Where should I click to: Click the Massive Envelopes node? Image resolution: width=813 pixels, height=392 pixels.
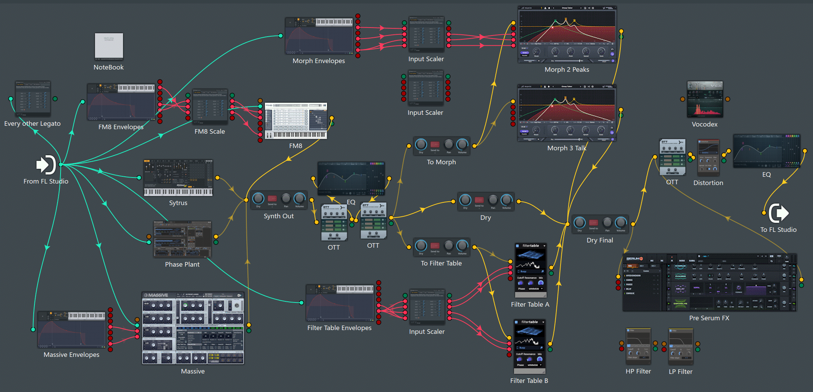(x=72, y=330)
